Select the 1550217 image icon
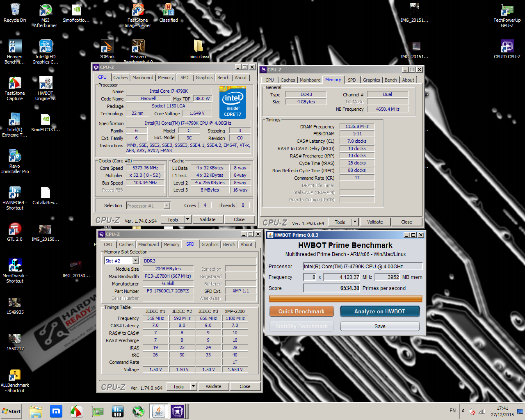The image size is (525, 420). pyautogui.click(x=15, y=341)
